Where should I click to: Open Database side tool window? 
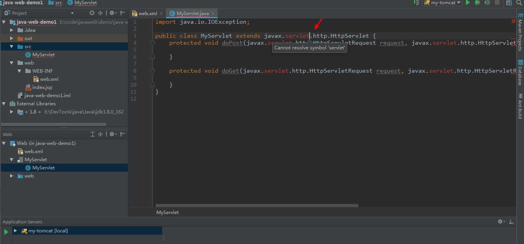coord(520,73)
